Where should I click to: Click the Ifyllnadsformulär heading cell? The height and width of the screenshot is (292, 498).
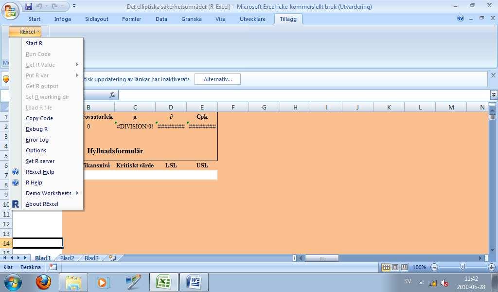(x=115, y=151)
